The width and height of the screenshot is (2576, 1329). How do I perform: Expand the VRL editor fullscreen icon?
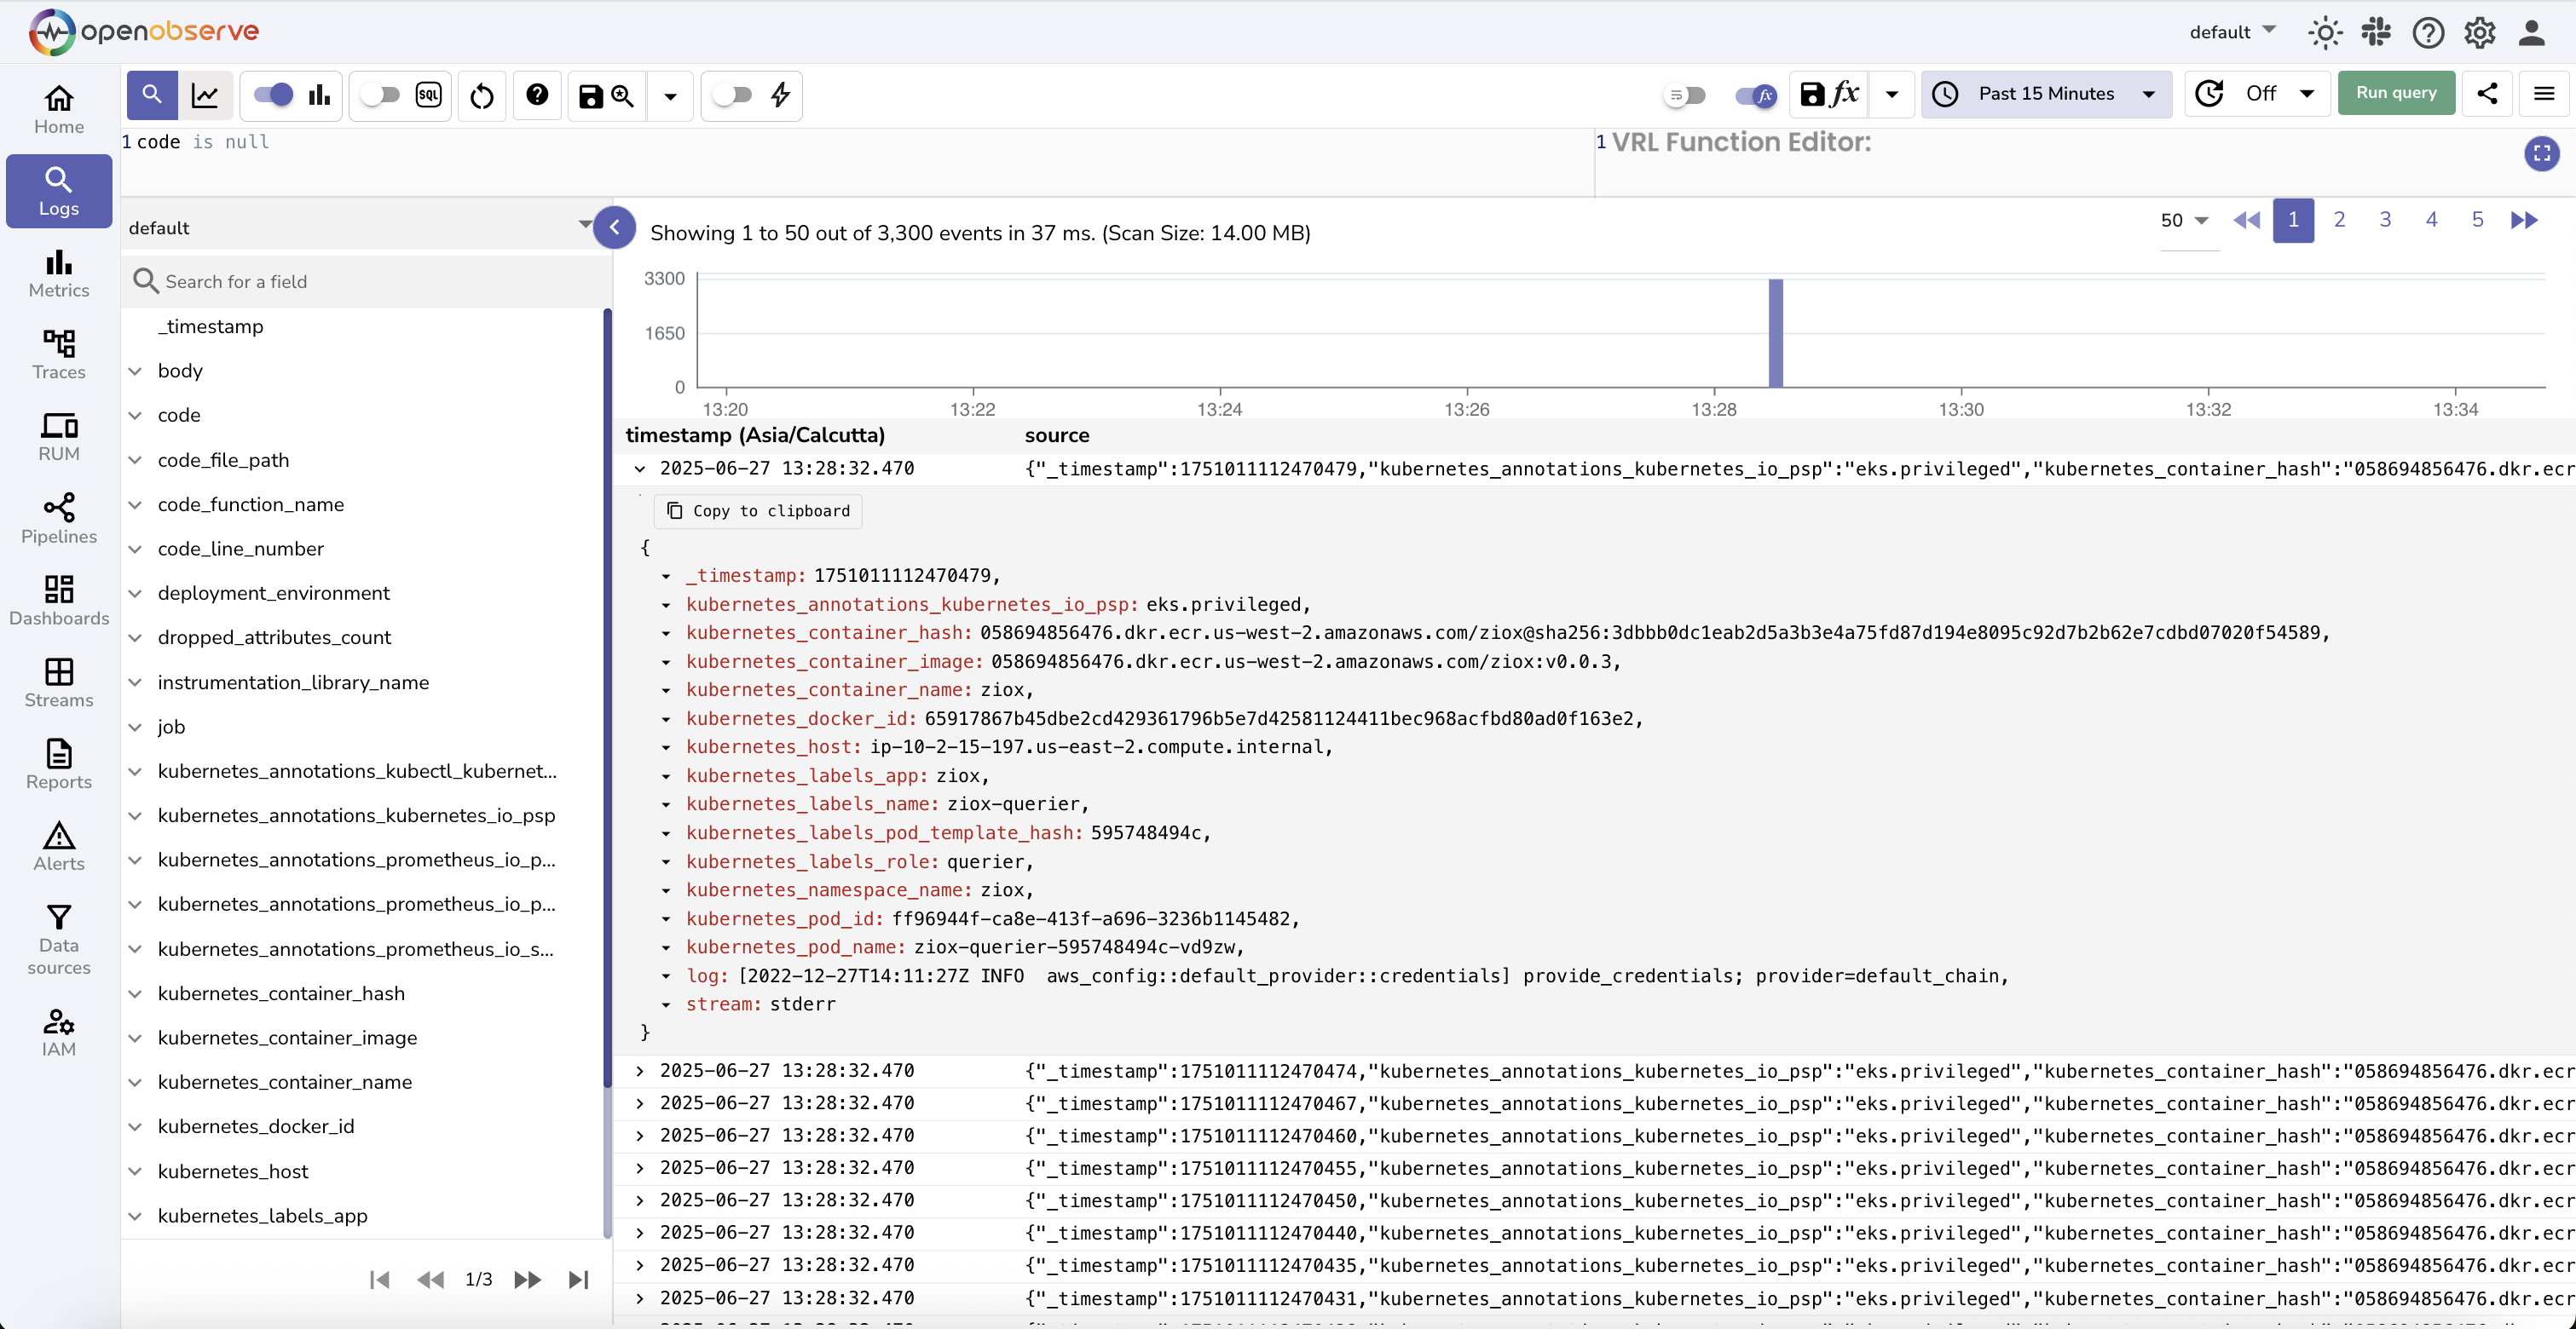[x=2541, y=152]
